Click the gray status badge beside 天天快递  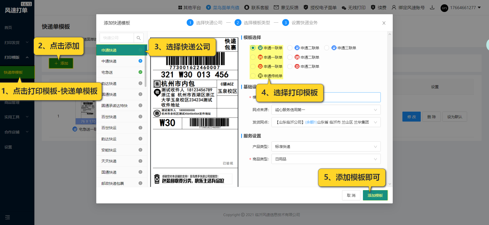click(140, 161)
